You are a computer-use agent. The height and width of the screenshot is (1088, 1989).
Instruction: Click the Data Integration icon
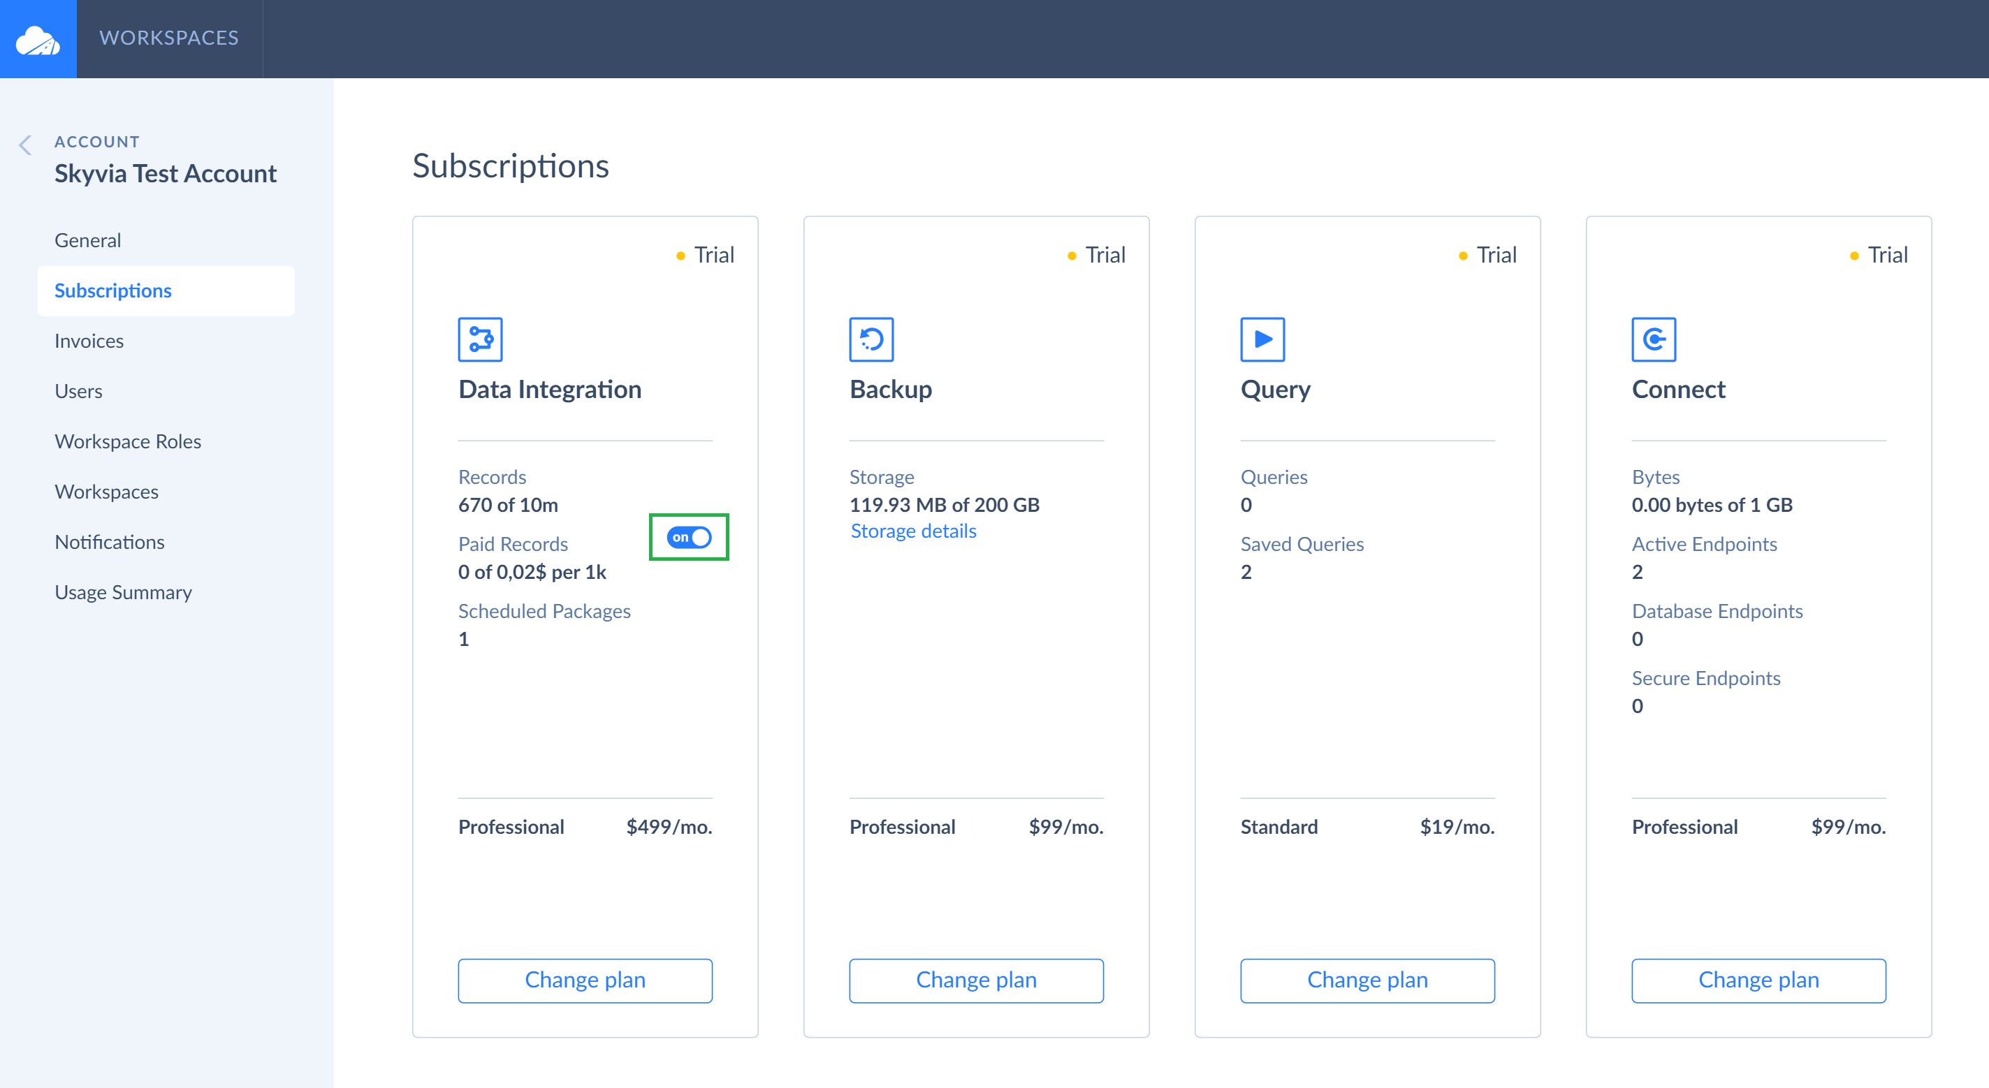[x=480, y=339]
